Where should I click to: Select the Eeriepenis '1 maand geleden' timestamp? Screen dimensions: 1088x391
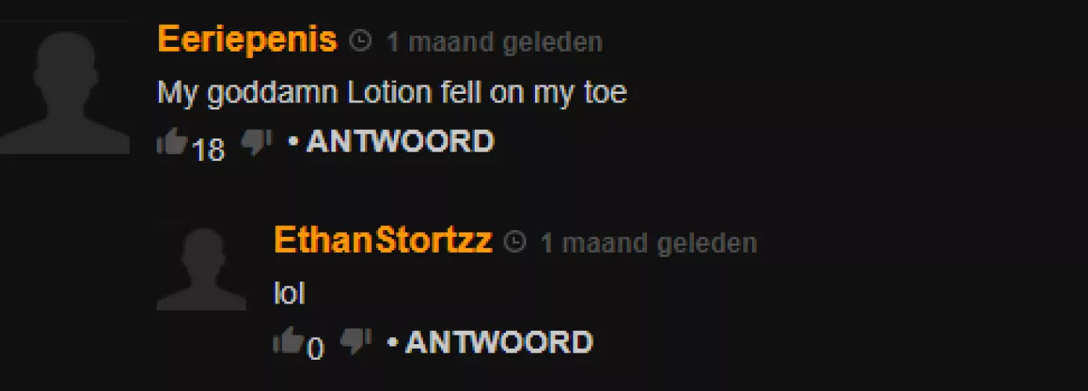pyautogui.click(x=494, y=41)
